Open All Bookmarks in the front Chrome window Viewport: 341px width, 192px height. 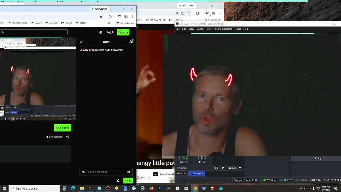coord(125,23)
